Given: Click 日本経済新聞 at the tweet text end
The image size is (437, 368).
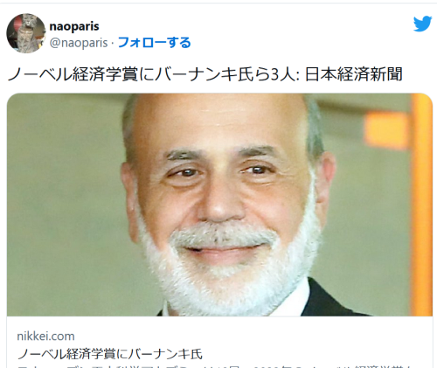Looking at the screenshot, I should tap(354, 74).
